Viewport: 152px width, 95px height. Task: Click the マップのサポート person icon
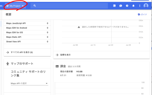click(x=8, y=64)
